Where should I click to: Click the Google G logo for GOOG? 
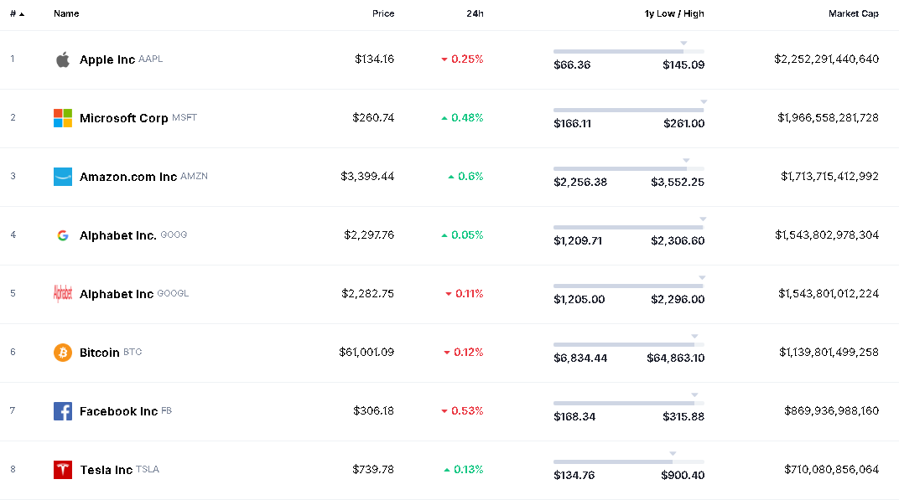pos(63,235)
